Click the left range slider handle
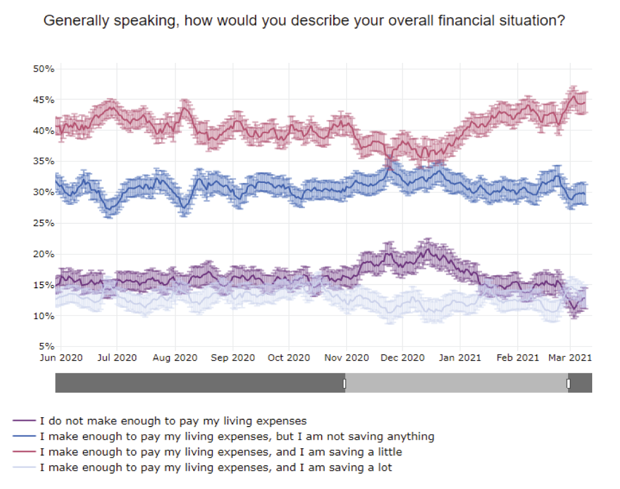Viewport: 620px width, 489px height. (345, 384)
